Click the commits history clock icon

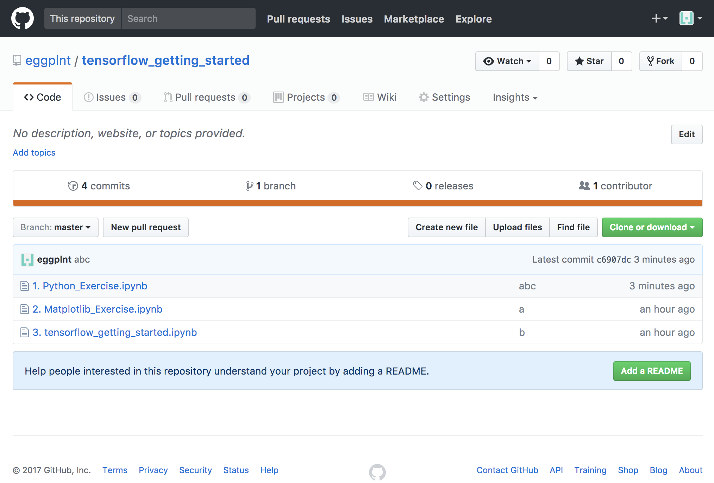(x=73, y=186)
